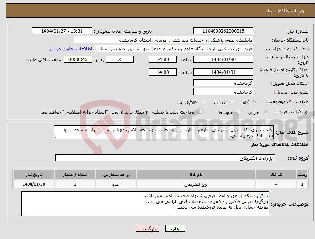Image resolution: width=315 pixels, height=239 pixels.
Task: Click the شماره نیاز field 1104000262000015
Action: tap(223, 31)
